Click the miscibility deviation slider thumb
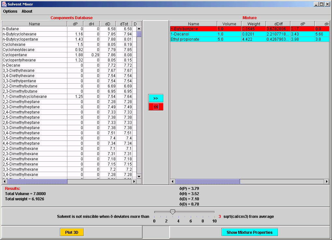The height and width of the screenshot is (240, 332). [x=173, y=212]
